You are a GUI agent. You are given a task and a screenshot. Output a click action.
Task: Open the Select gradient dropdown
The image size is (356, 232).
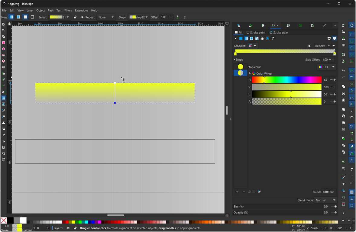[60, 17]
